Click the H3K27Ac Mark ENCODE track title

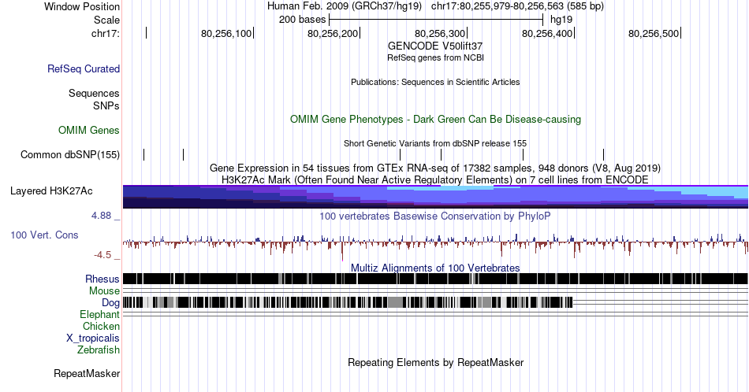click(435, 179)
